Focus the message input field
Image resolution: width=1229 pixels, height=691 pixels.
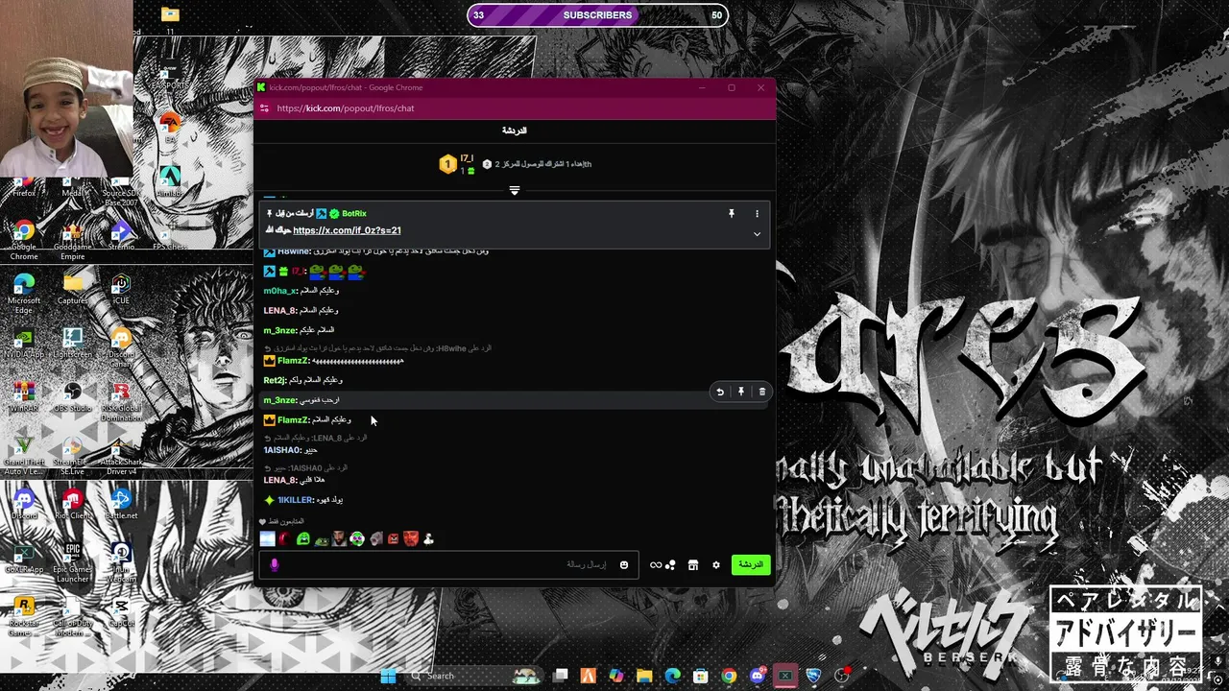coord(449,565)
